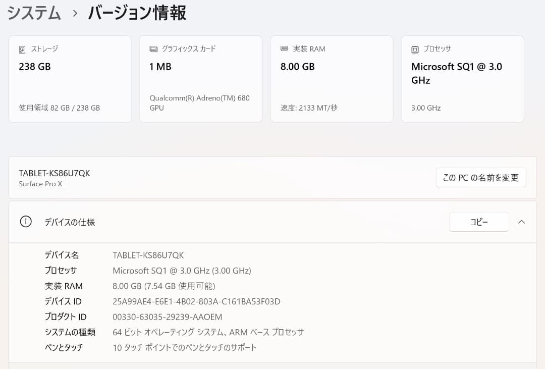Click コピー to copy device specs
Screen dimensions: 545x369
click(478, 222)
